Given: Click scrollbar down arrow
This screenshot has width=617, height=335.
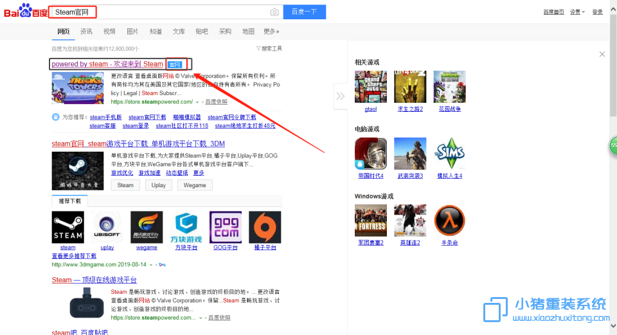Looking at the screenshot, I should click(613, 326).
